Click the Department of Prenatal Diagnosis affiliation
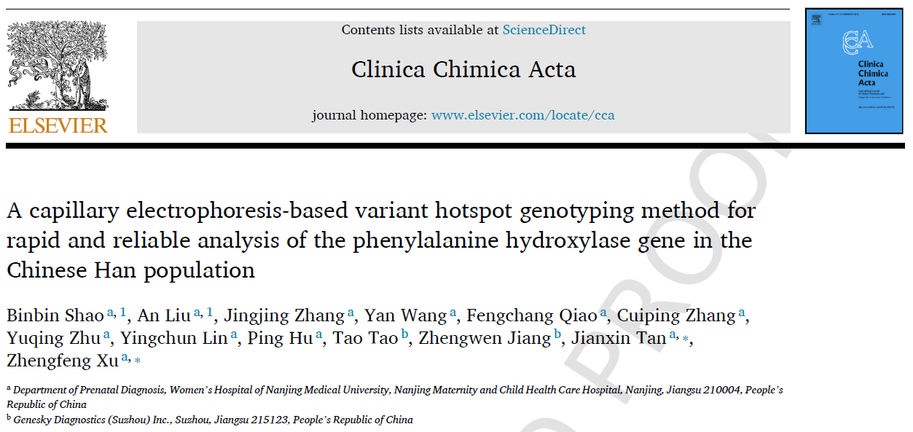 point(394,397)
